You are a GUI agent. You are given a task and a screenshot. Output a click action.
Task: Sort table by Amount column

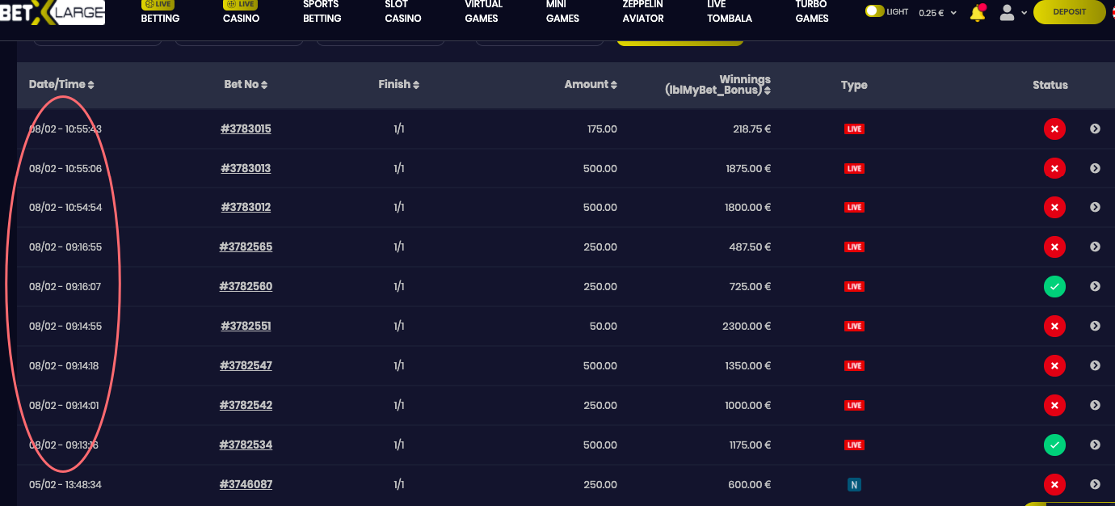click(x=591, y=85)
